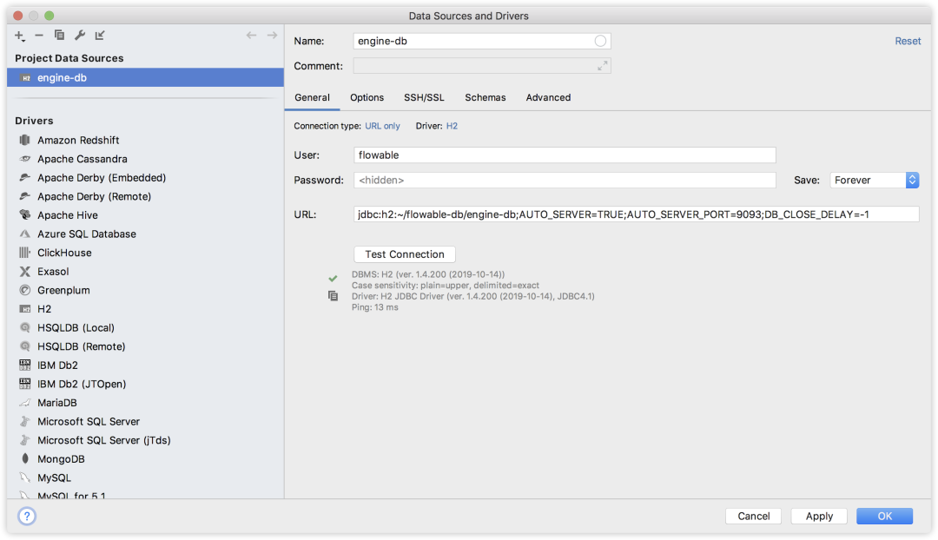Select H2 driver in Drivers list
This screenshot has height=540, width=938.
pos(145,308)
